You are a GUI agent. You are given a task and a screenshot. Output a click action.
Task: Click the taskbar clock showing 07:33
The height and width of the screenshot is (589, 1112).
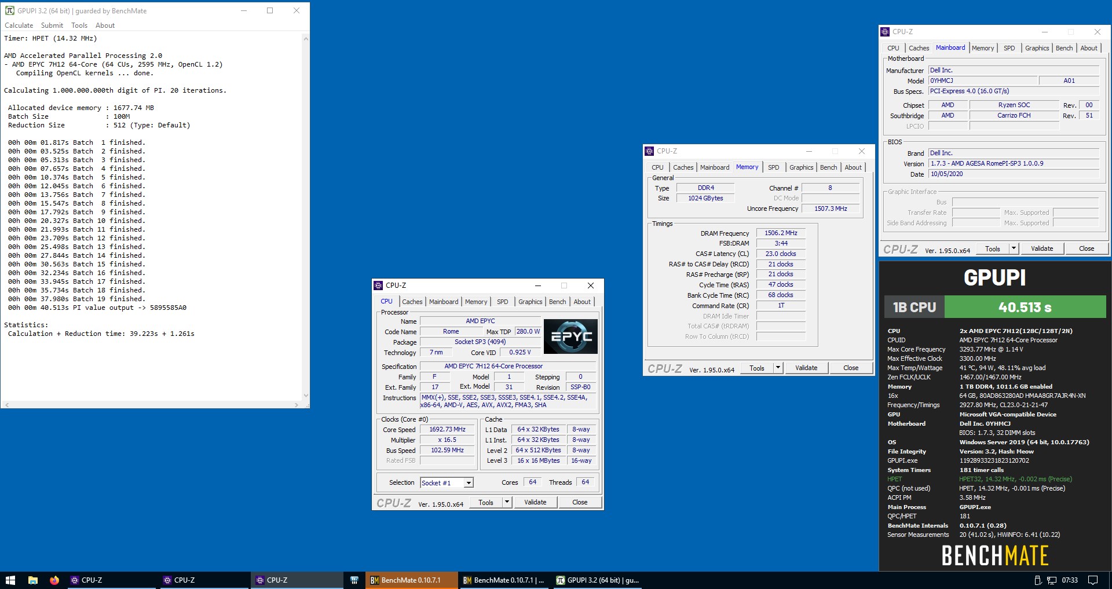pos(1070,580)
